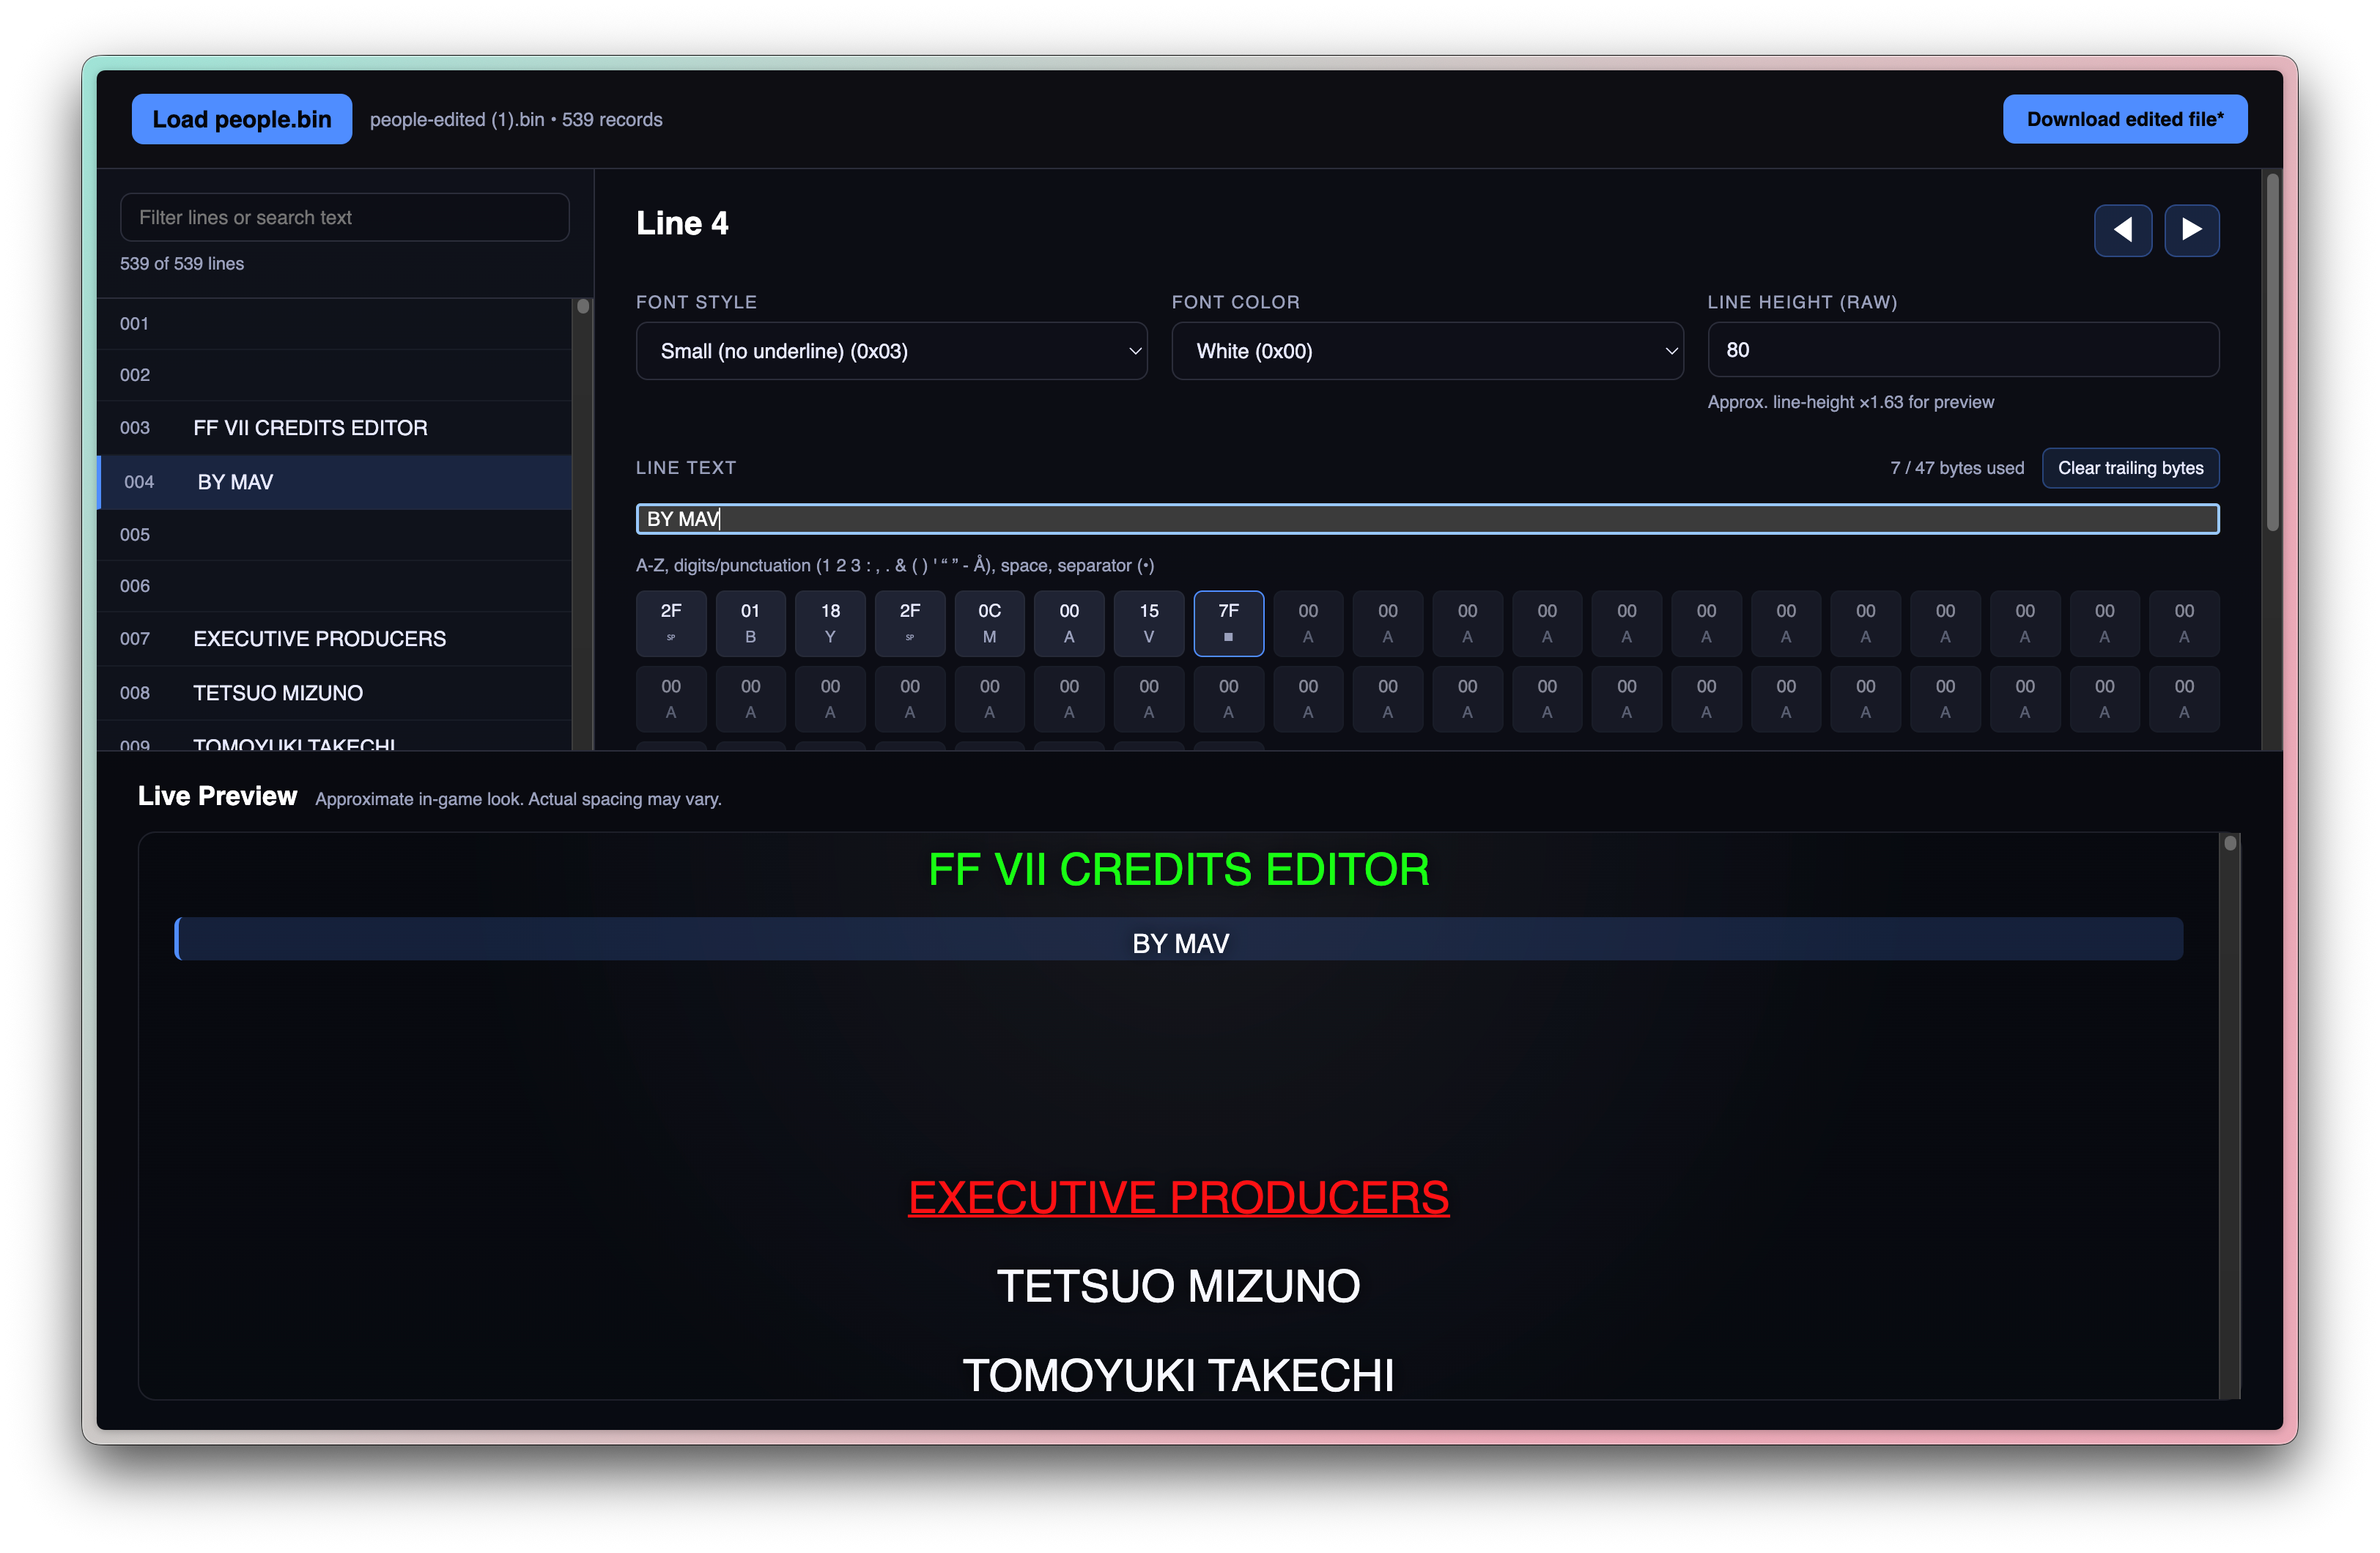Go to next line with right arrow
Screen dimensions: 2380x1553
pyautogui.click(x=2191, y=230)
